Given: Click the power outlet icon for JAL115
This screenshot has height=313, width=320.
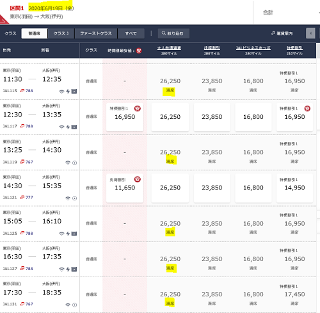Looking at the screenshot, I should click(x=68, y=92).
